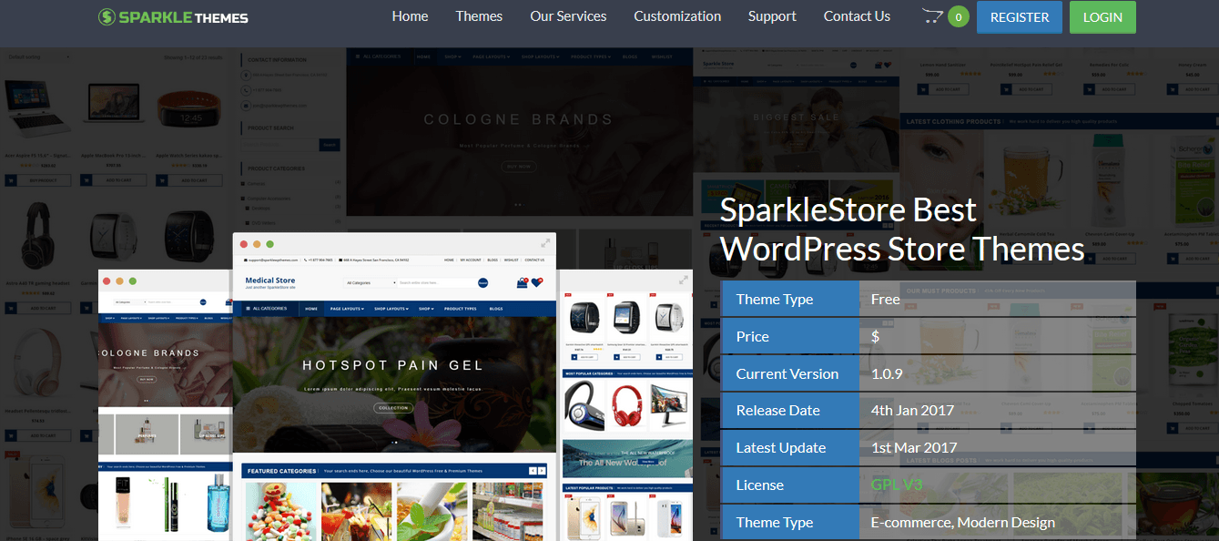Click the PERFUMES category tile
This screenshot has height=541, width=1219.
pyautogui.click(x=146, y=434)
